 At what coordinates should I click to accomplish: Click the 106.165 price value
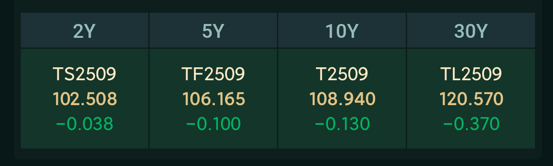pos(214,99)
